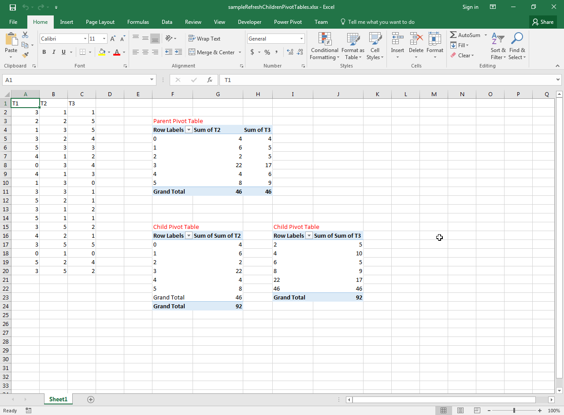This screenshot has height=415, width=564.
Task: Click the Format Painter icon
Action: pos(25,55)
